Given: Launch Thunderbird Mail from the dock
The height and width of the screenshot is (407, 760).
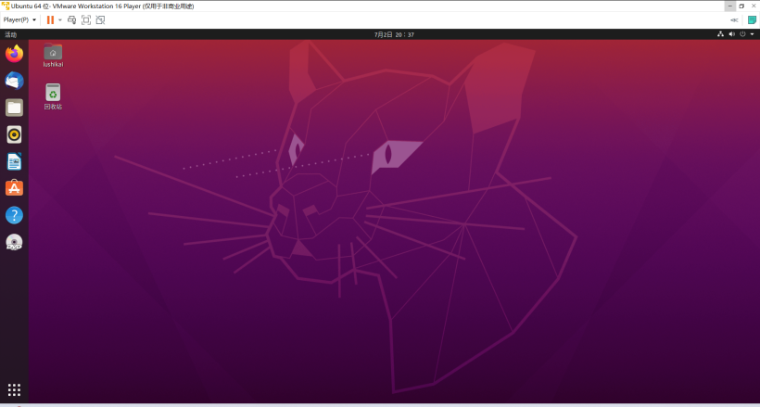Looking at the screenshot, I should click(x=14, y=81).
